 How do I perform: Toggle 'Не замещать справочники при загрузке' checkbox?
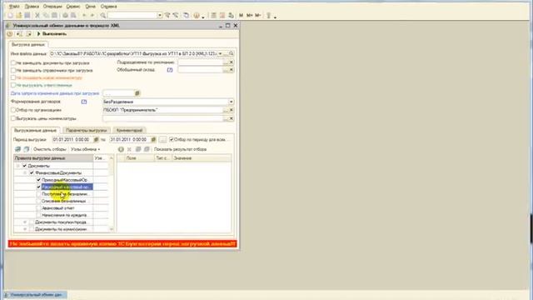click(13, 70)
